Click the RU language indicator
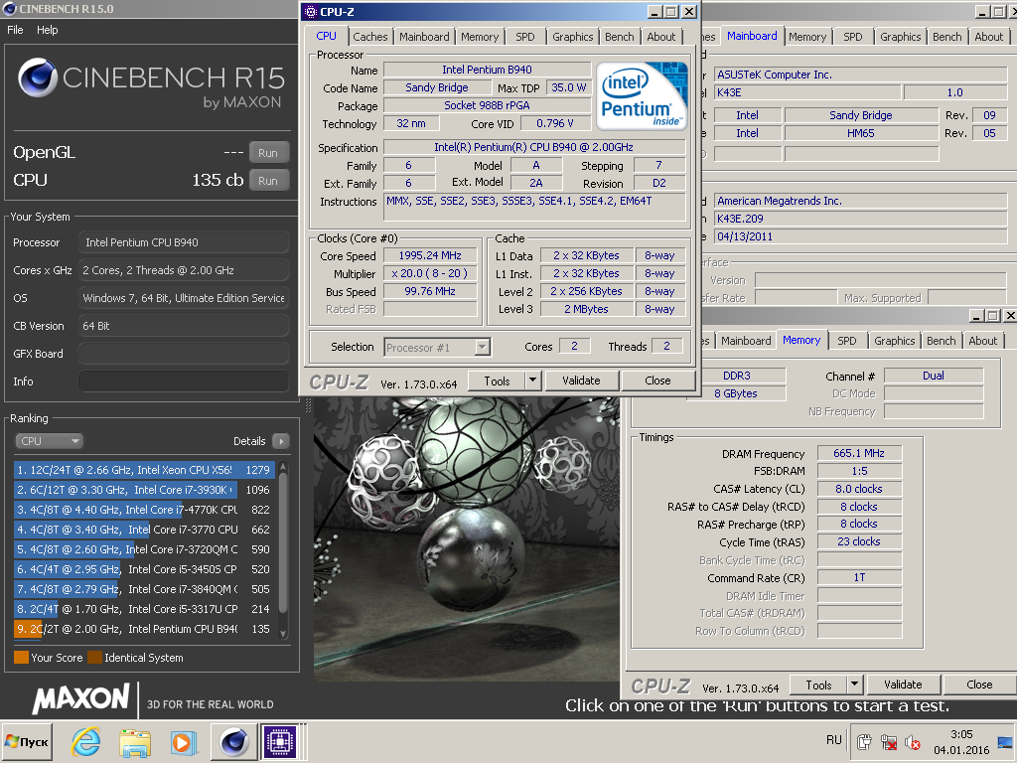Viewport: 1017px width, 763px height. click(834, 740)
